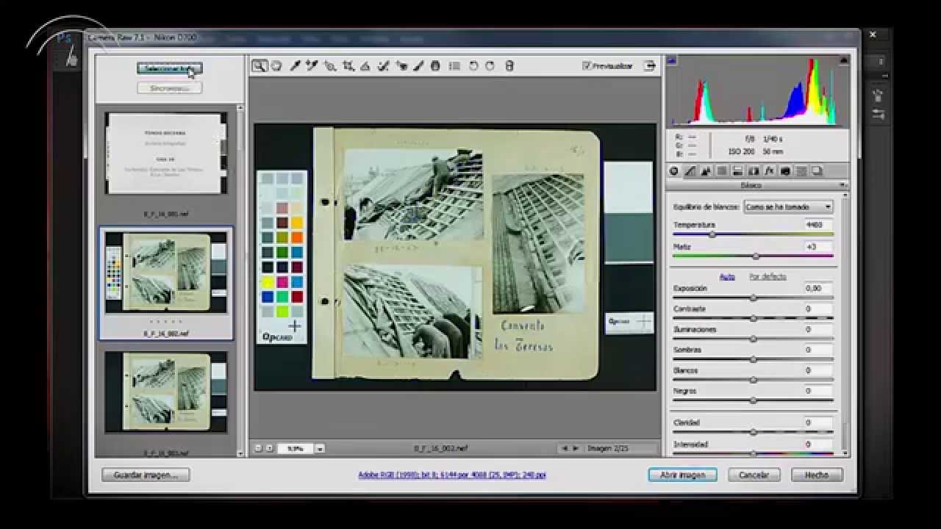Choose the Color Sampler tool
This screenshot has width=941, height=529.
(x=312, y=66)
